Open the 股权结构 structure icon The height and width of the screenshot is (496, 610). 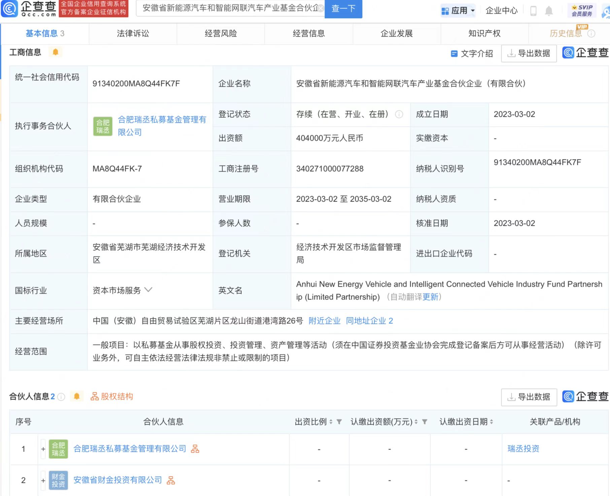tap(94, 396)
